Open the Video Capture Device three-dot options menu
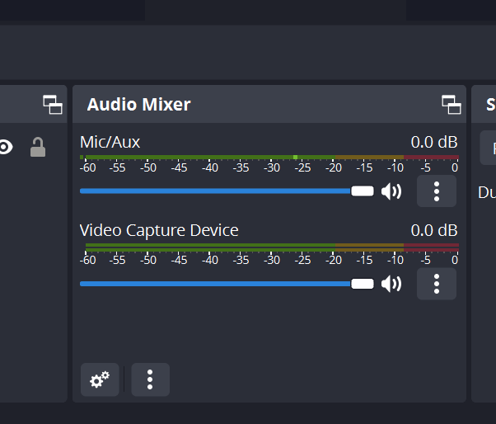496x424 pixels. coord(437,284)
